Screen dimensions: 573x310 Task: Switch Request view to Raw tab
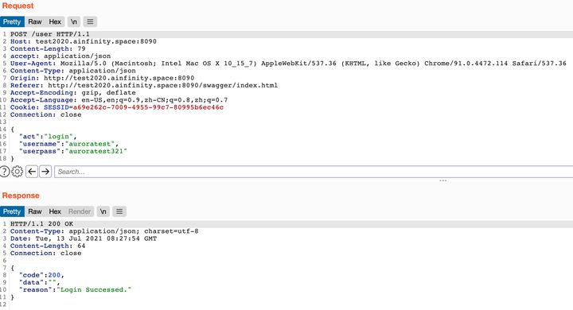(x=35, y=21)
